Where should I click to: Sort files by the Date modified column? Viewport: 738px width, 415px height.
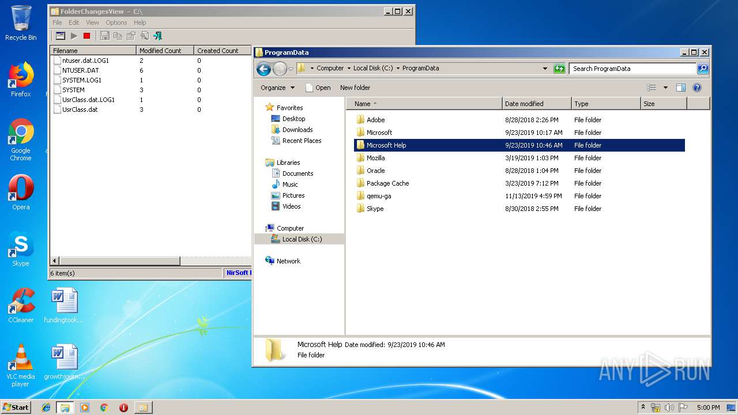[537, 104]
